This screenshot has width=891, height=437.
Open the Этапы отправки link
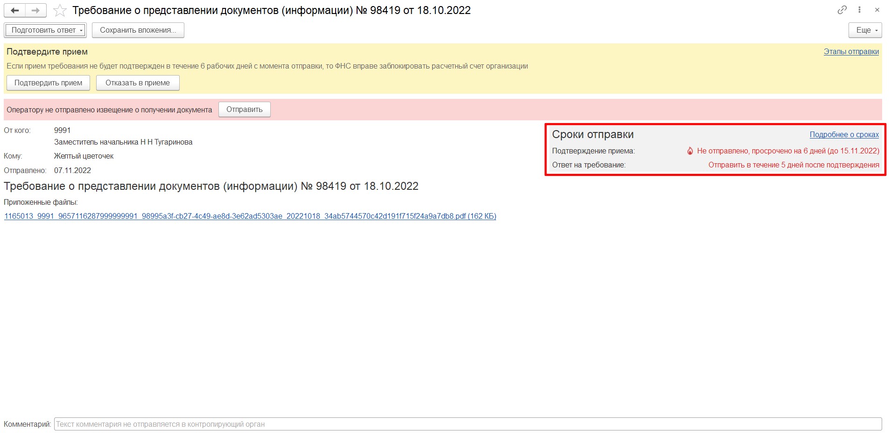tap(851, 52)
